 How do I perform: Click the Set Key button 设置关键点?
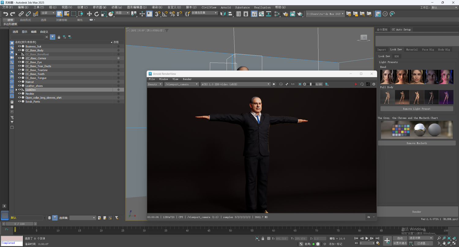(x=400, y=243)
